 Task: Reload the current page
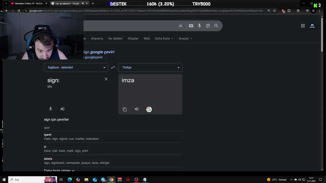point(19,11)
